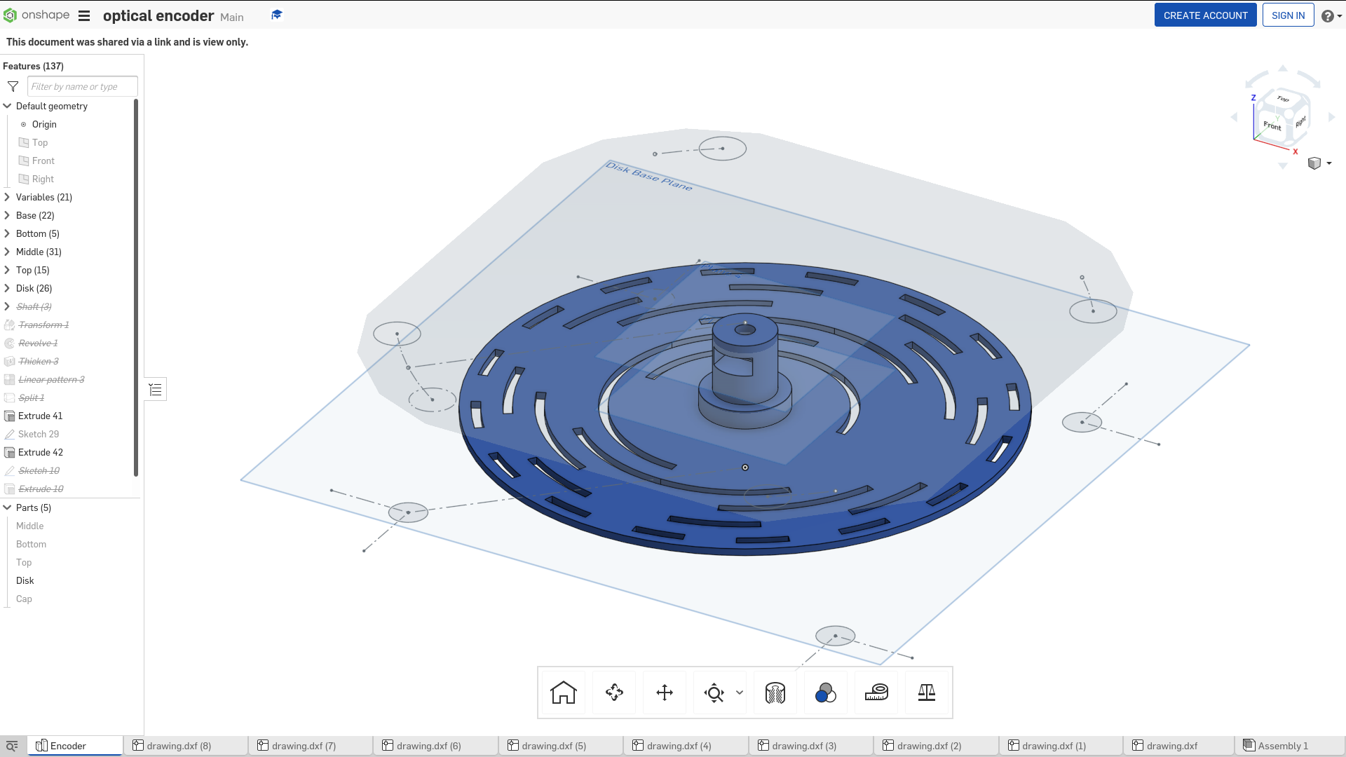
Task: Rotate view with cube's down arrow
Action: click(x=1283, y=166)
